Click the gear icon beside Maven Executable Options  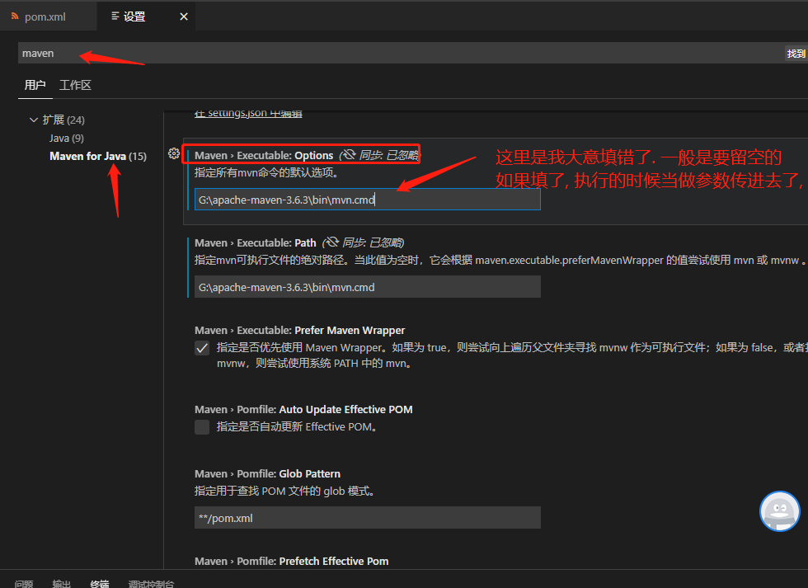point(173,154)
